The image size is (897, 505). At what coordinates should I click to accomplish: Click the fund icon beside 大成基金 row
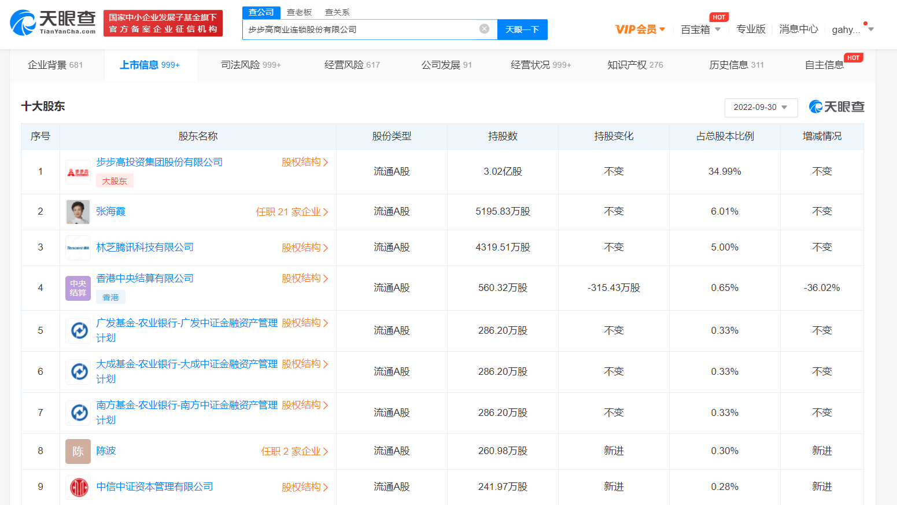point(78,371)
